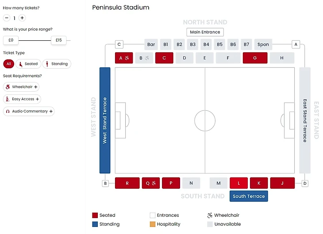Select wheelchair block Q in South Stand
The height and width of the screenshot is (234, 323).
coord(151,183)
